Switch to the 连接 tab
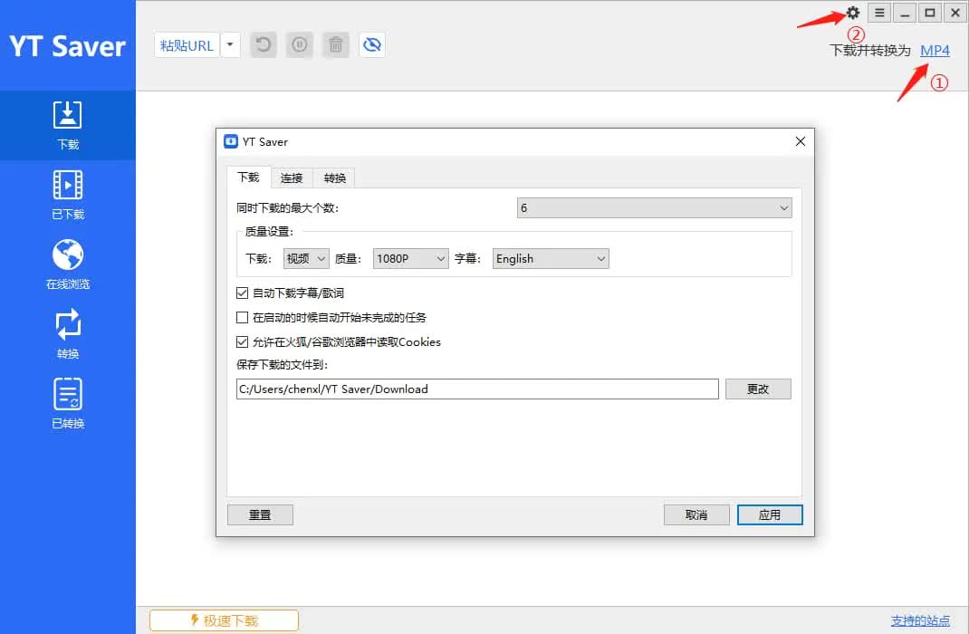 [292, 178]
